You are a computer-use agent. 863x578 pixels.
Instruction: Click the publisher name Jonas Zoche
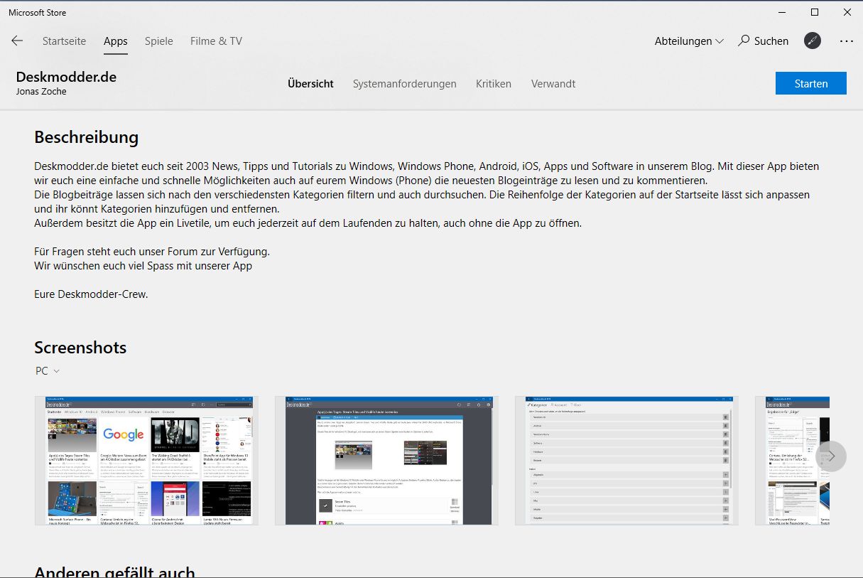[41, 91]
